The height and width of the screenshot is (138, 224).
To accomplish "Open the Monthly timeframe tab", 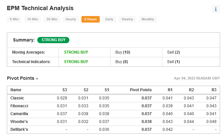I will coord(148,19).
